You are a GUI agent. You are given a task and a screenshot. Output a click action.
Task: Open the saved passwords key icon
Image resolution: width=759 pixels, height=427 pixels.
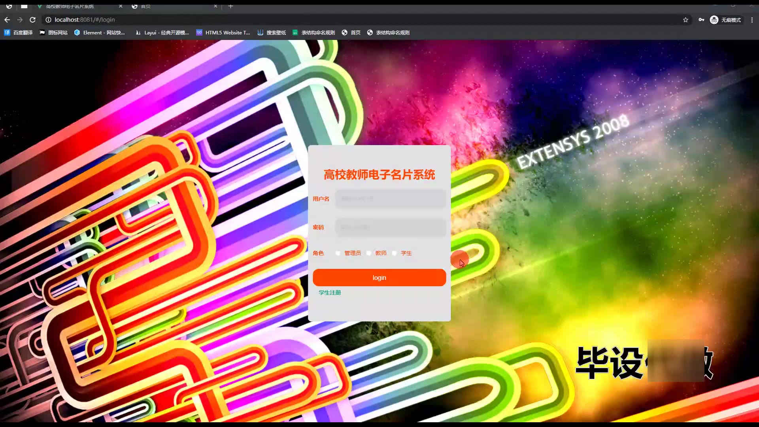[x=701, y=20]
